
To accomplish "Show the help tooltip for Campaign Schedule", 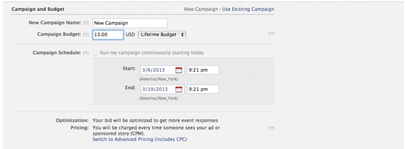I will pyautogui.click(x=86, y=53).
